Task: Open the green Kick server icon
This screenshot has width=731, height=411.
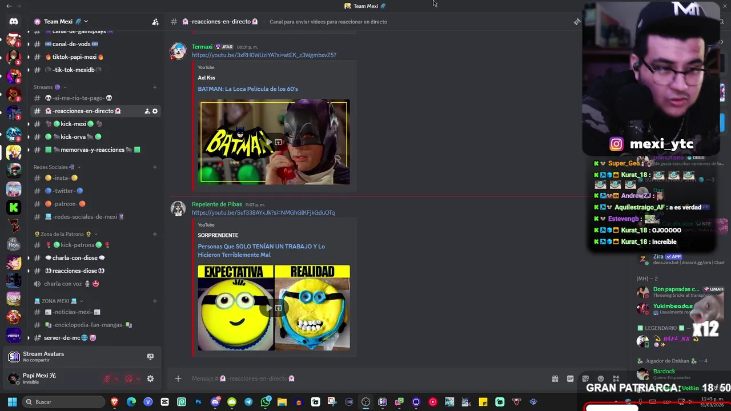Action: (x=14, y=207)
